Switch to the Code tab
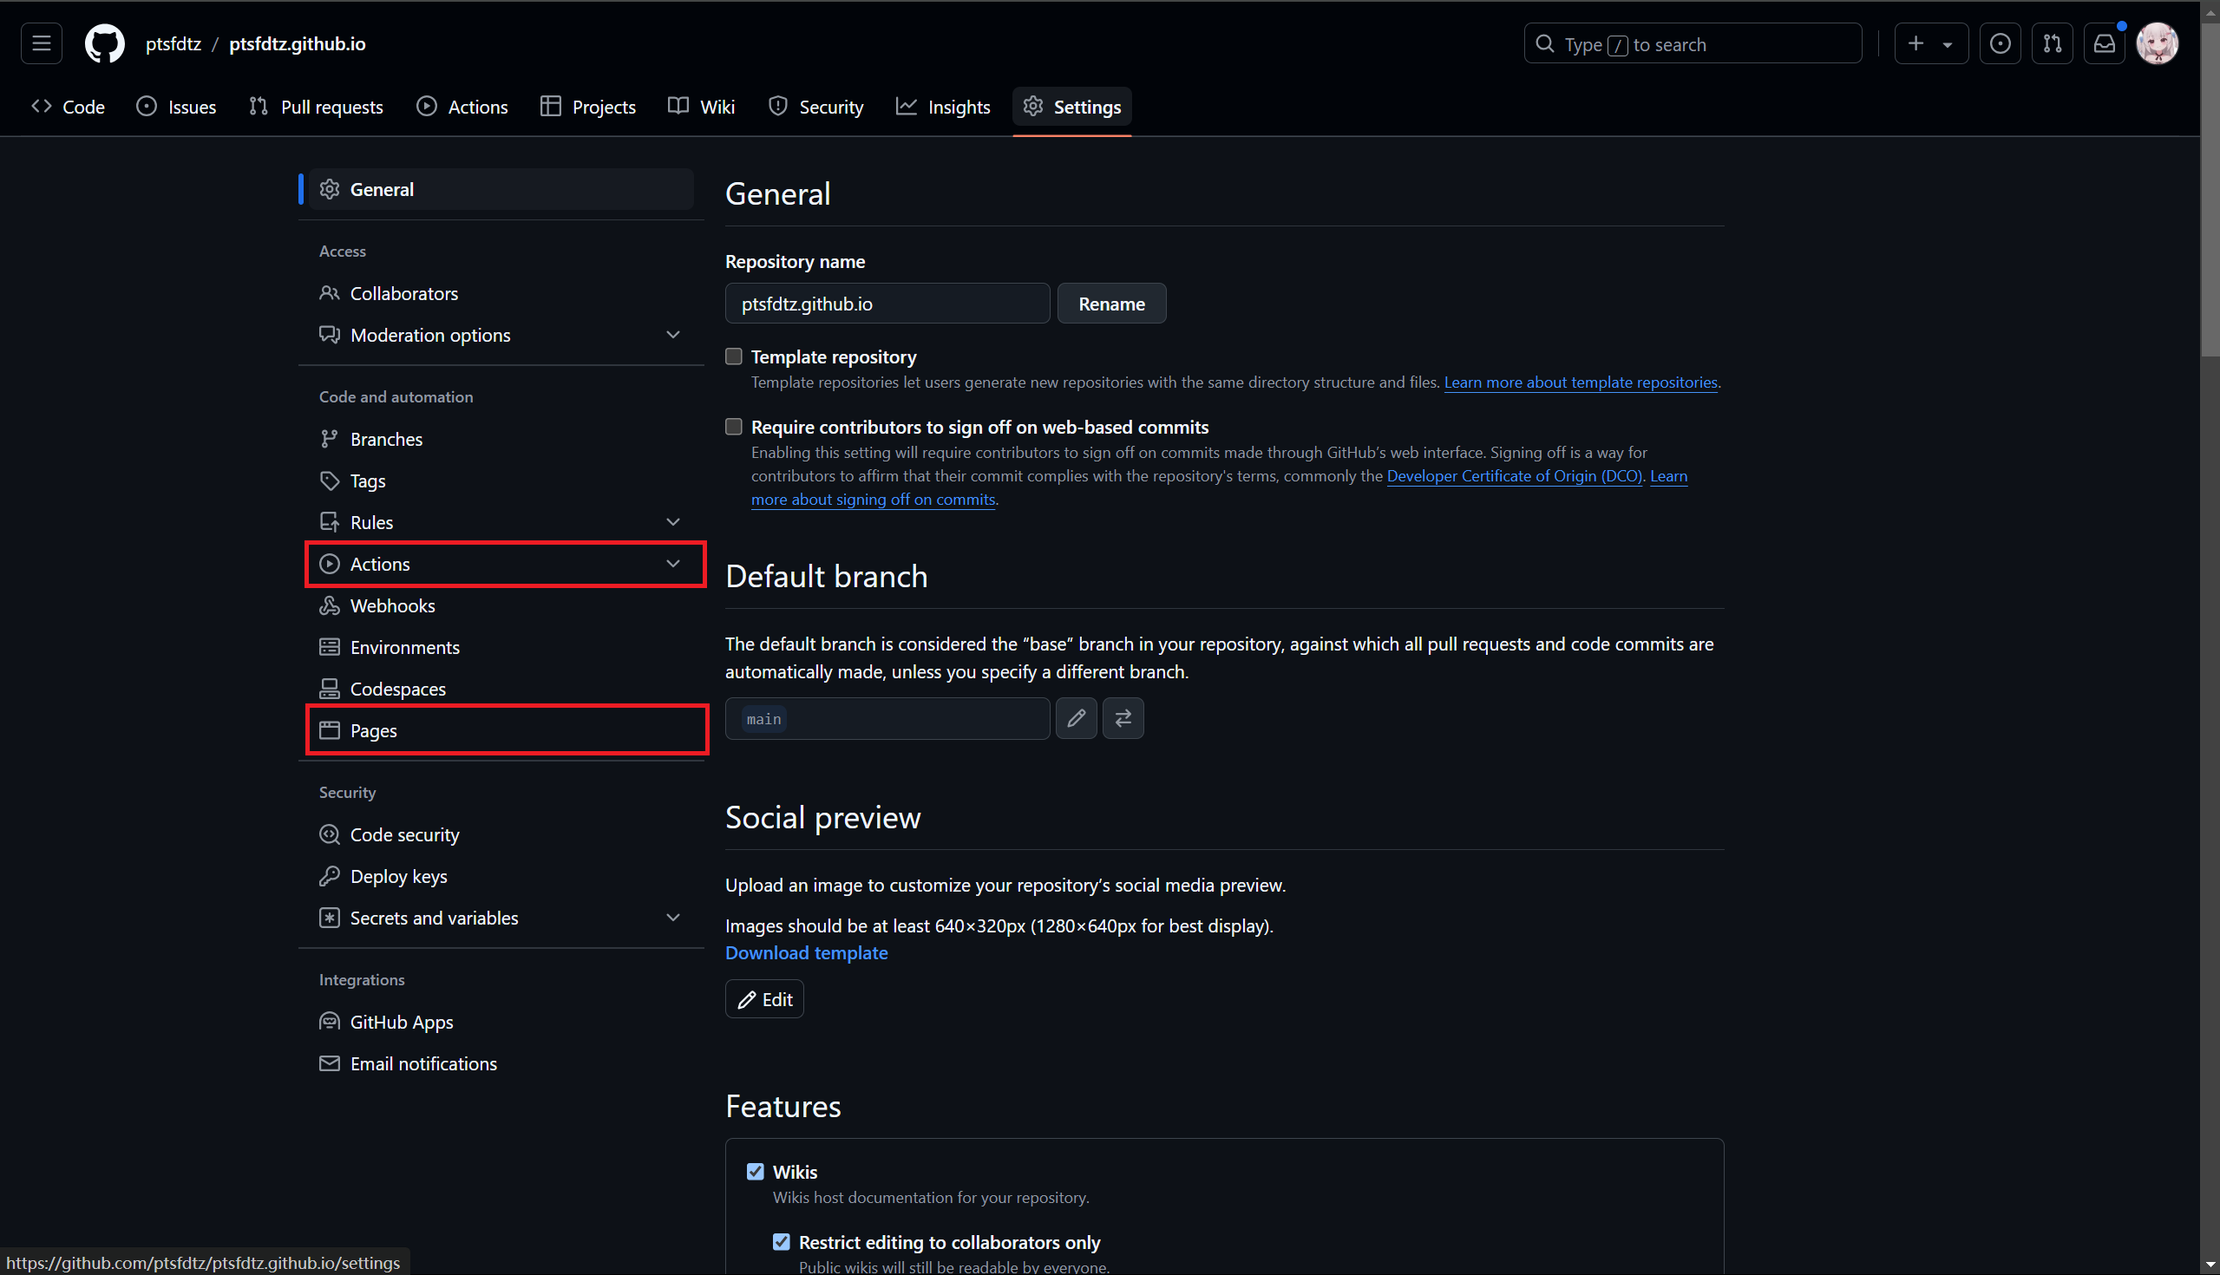Viewport: 2220px width, 1275px height. [x=69, y=107]
